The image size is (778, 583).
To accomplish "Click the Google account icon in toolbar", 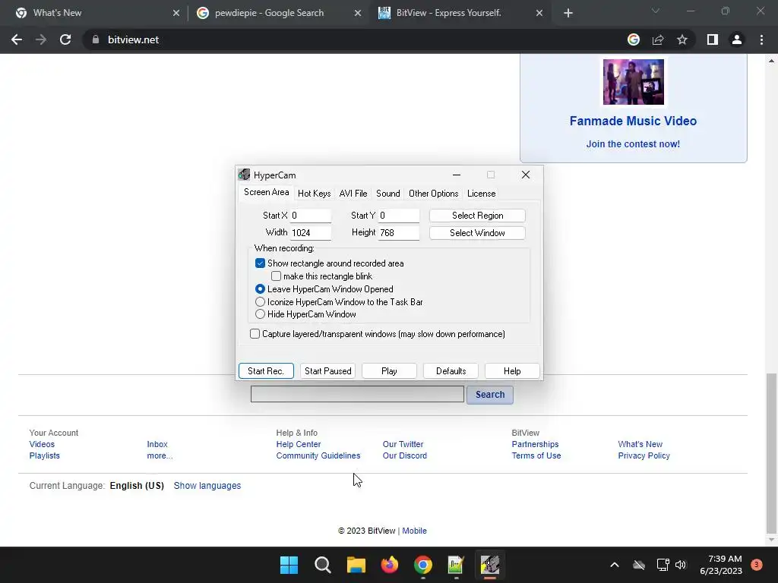I will click(x=634, y=39).
